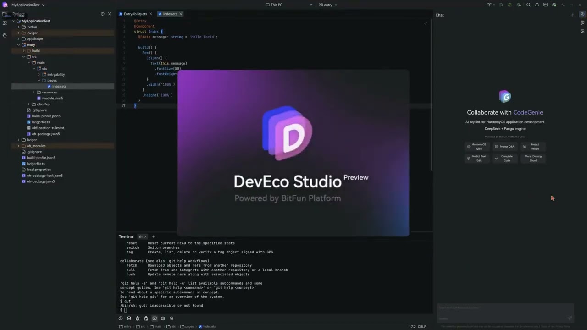The height and width of the screenshot is (330, 587).
Task: Start a new chat with plus icon
Action: pos(572,15)
